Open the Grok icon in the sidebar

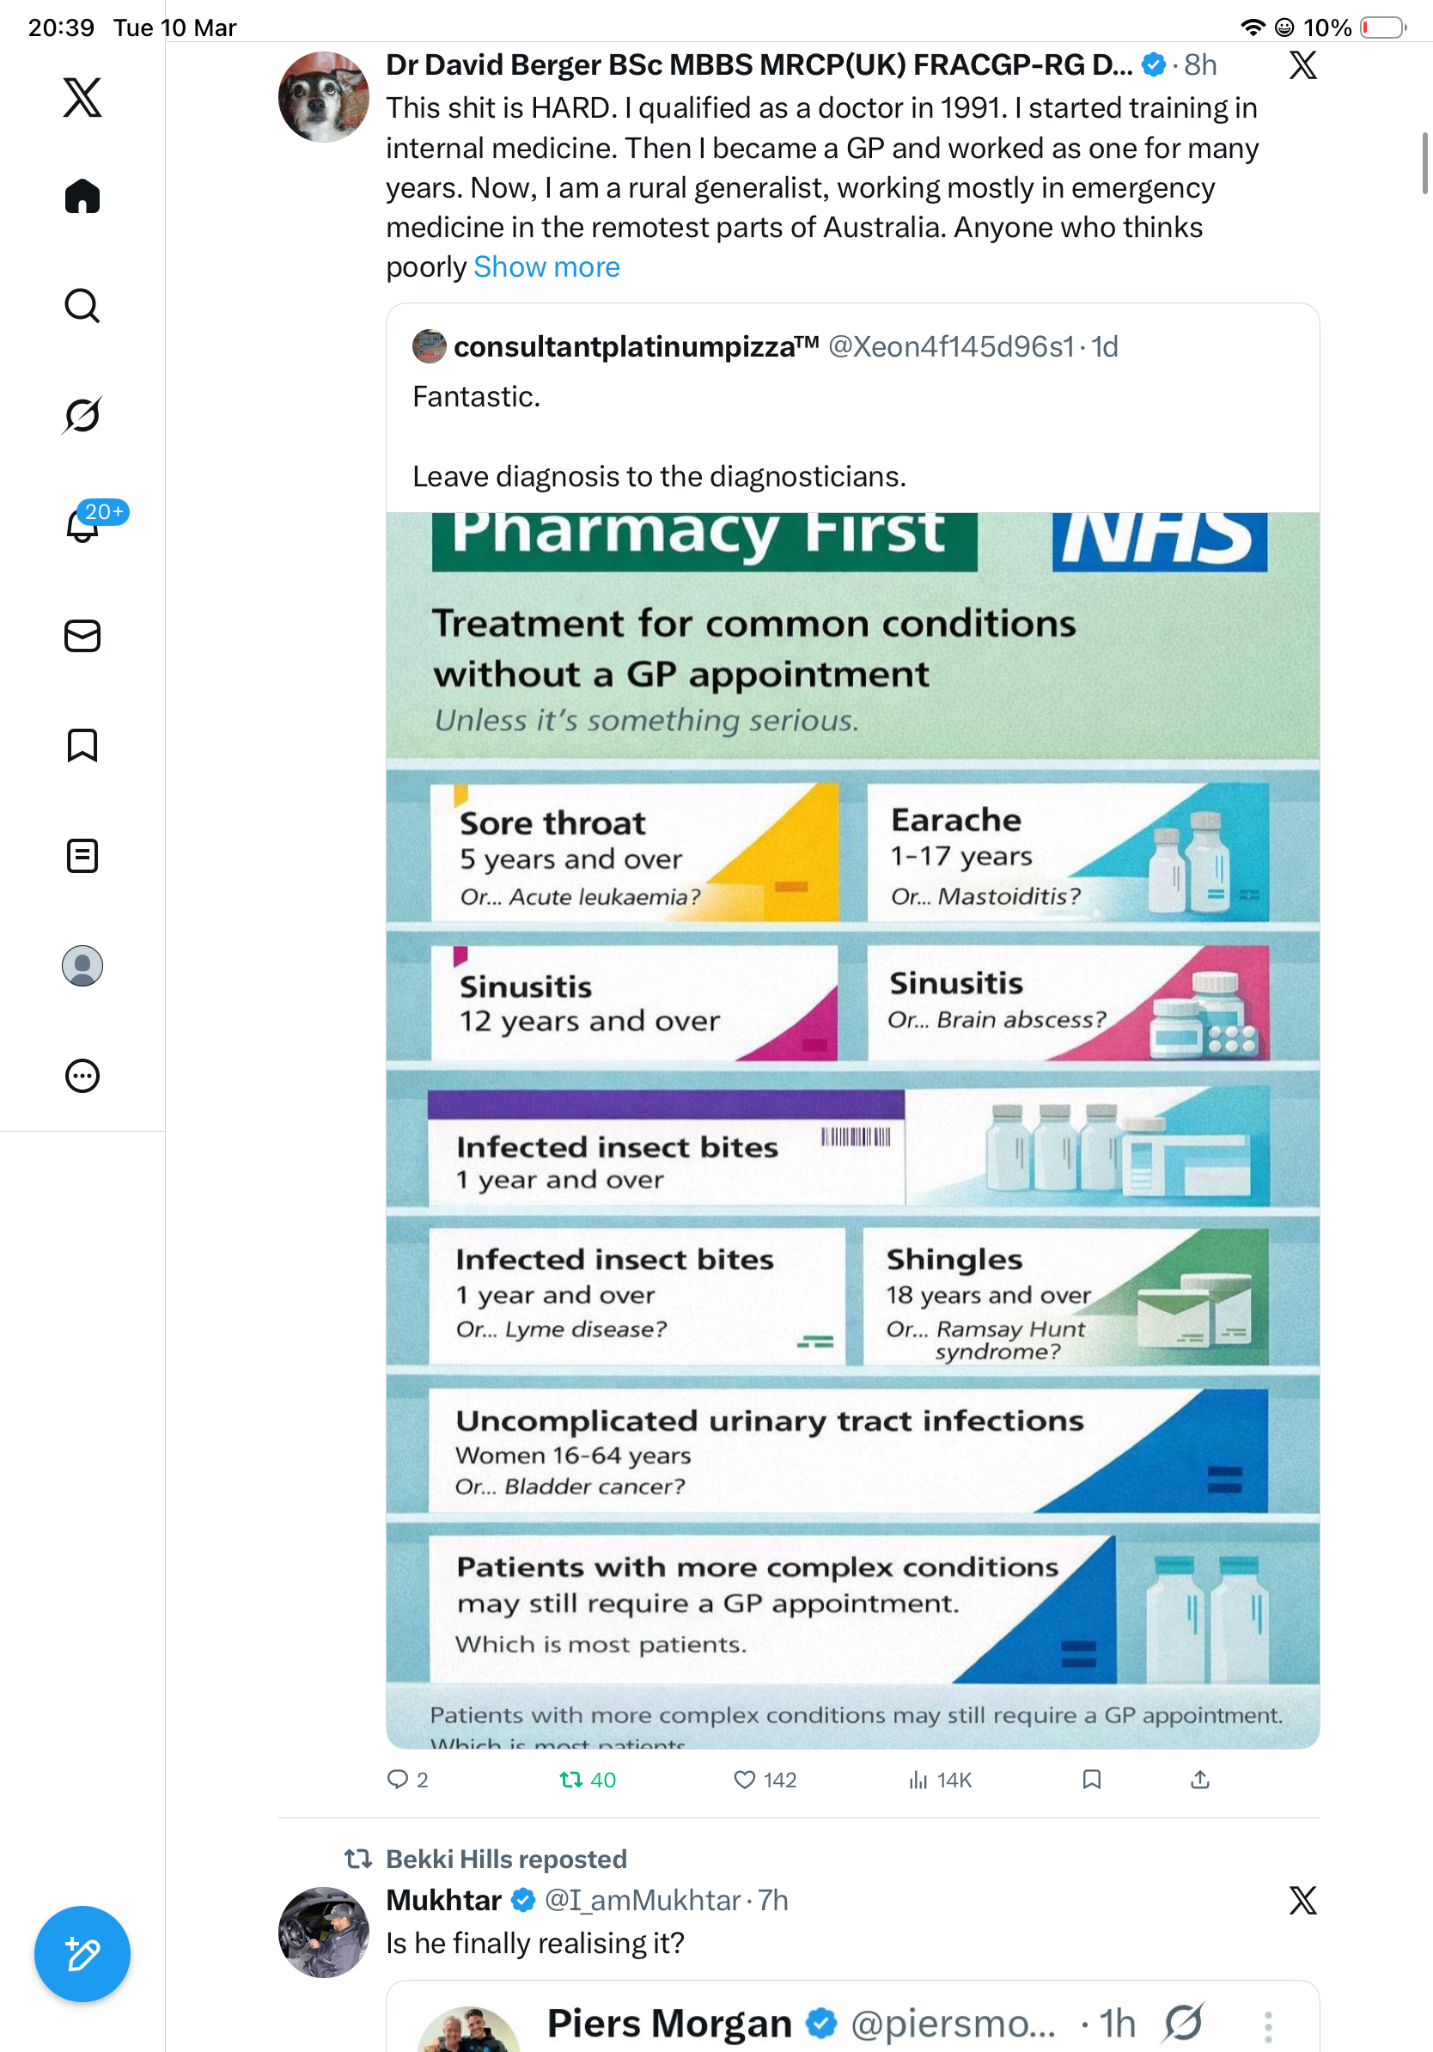pos(82,415)
